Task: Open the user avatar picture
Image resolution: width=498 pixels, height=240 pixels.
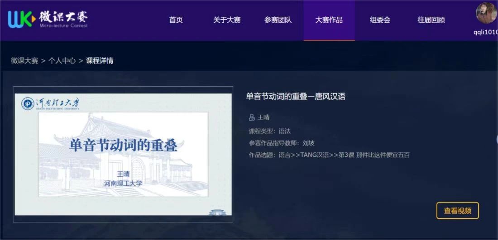Action: pyautogui.click(x=487, y=13)
